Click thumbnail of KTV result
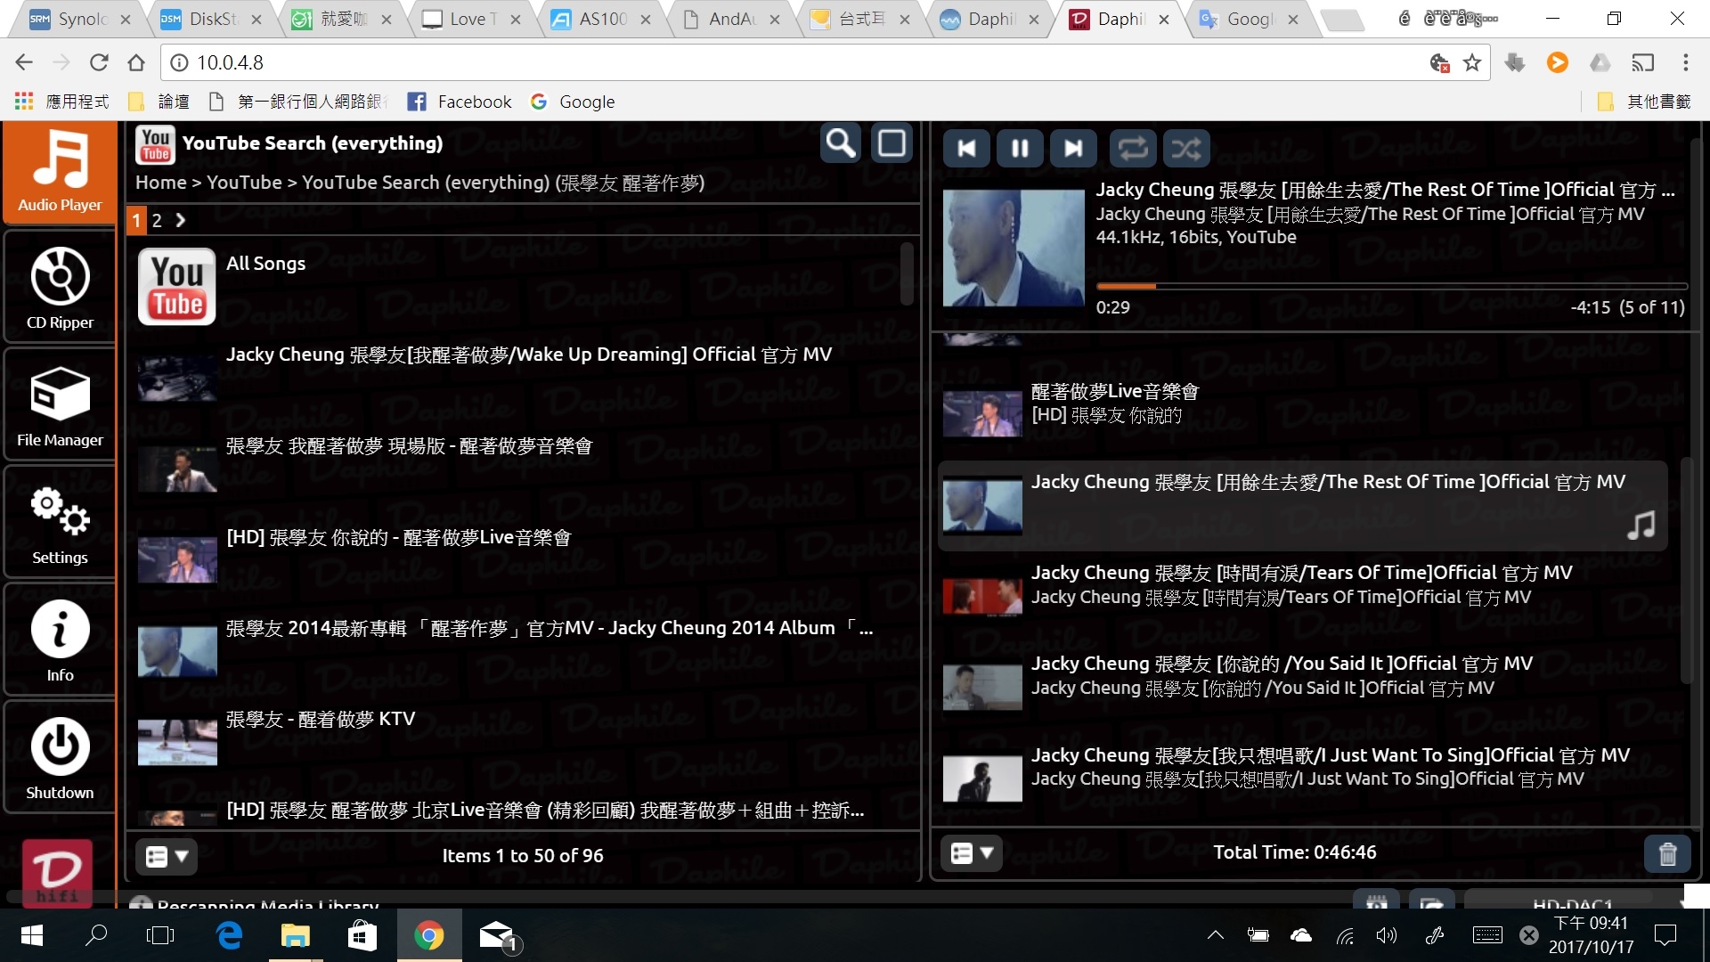1710x962 pixels. coord(177,743)
